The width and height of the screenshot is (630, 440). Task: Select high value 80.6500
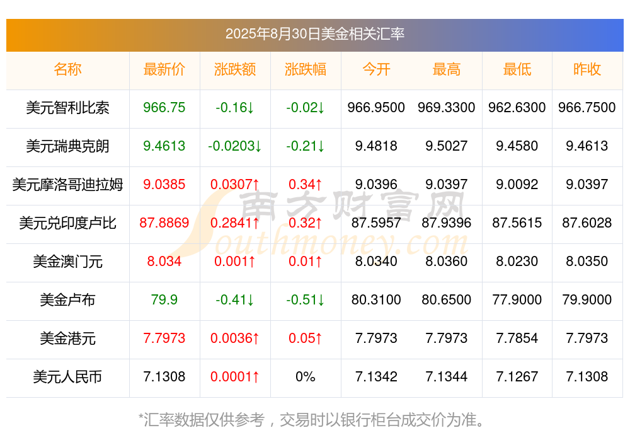(x=447, y=299)
